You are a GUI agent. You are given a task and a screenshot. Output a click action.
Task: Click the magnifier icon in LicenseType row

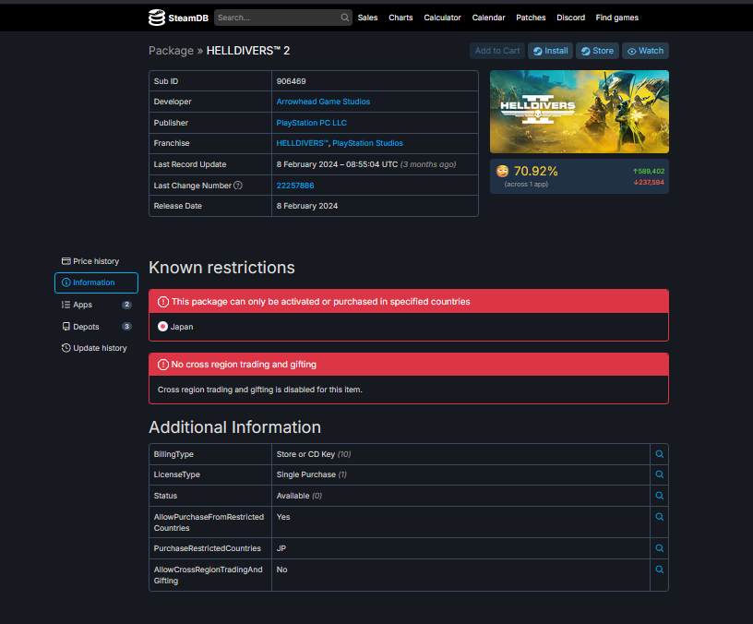click(x=660, y=474)
